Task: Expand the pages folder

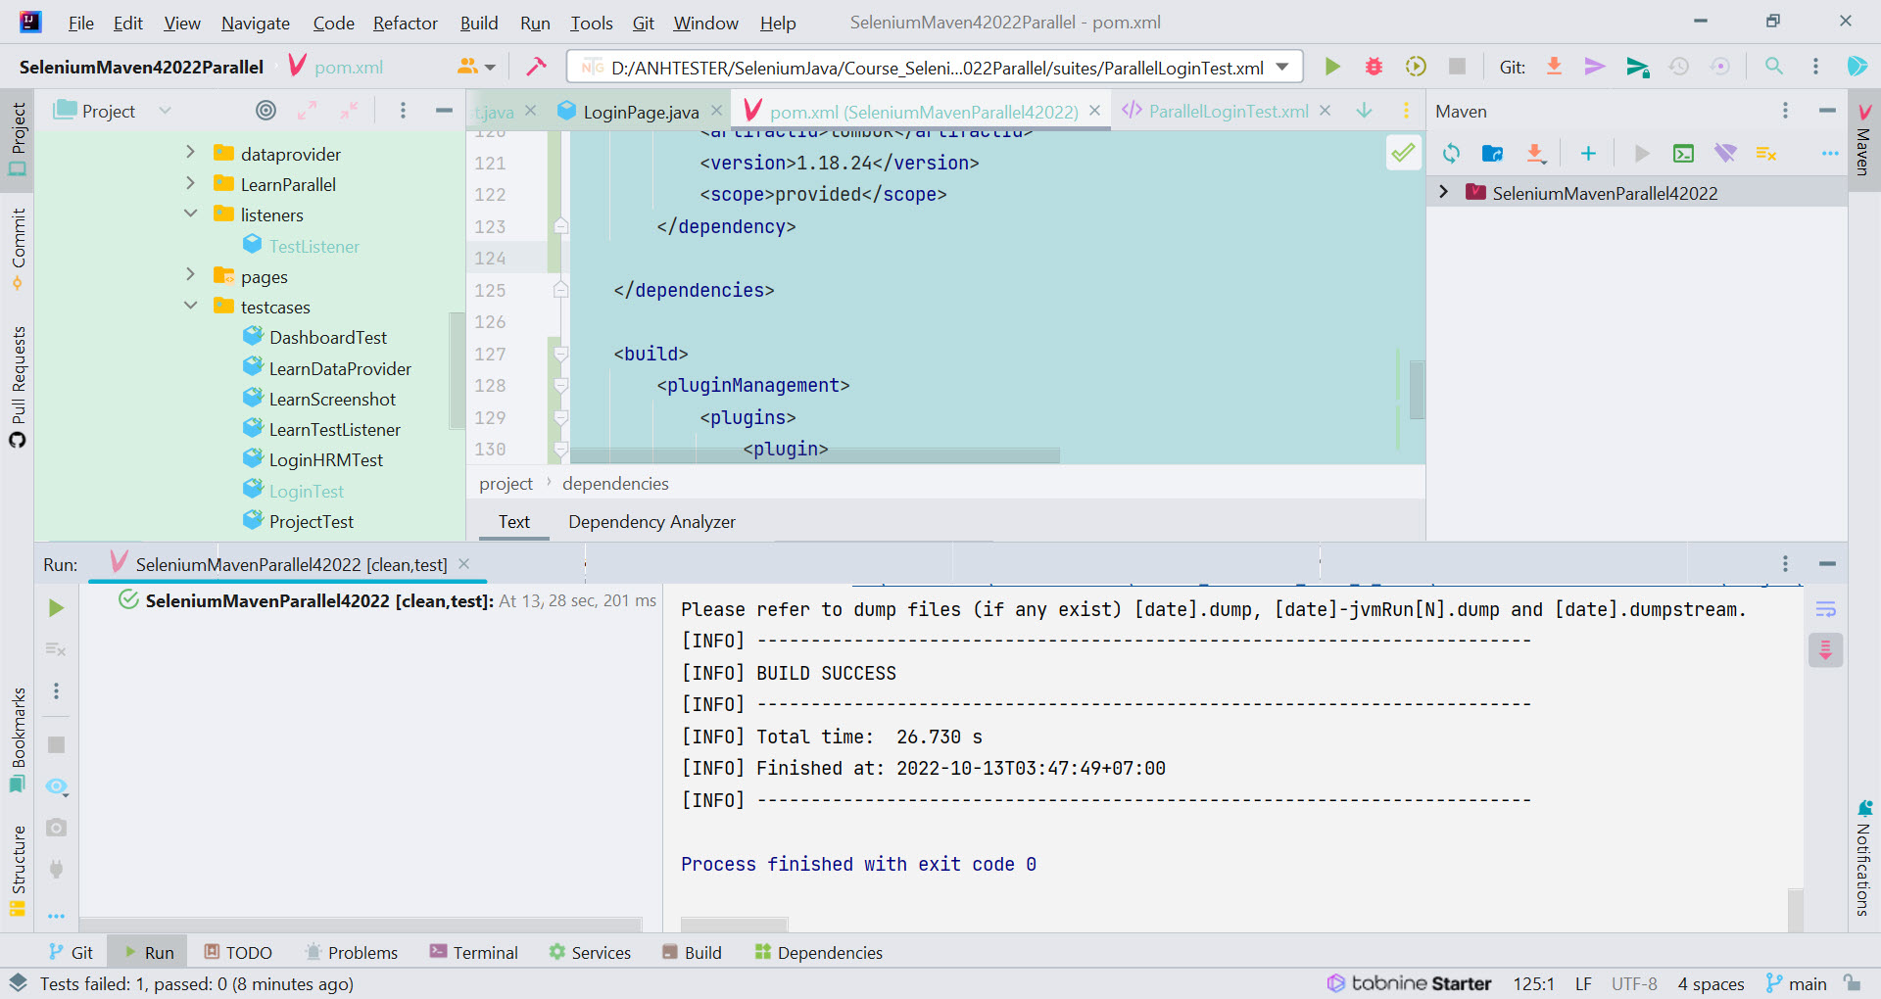Action: click(x=190, y=275)
